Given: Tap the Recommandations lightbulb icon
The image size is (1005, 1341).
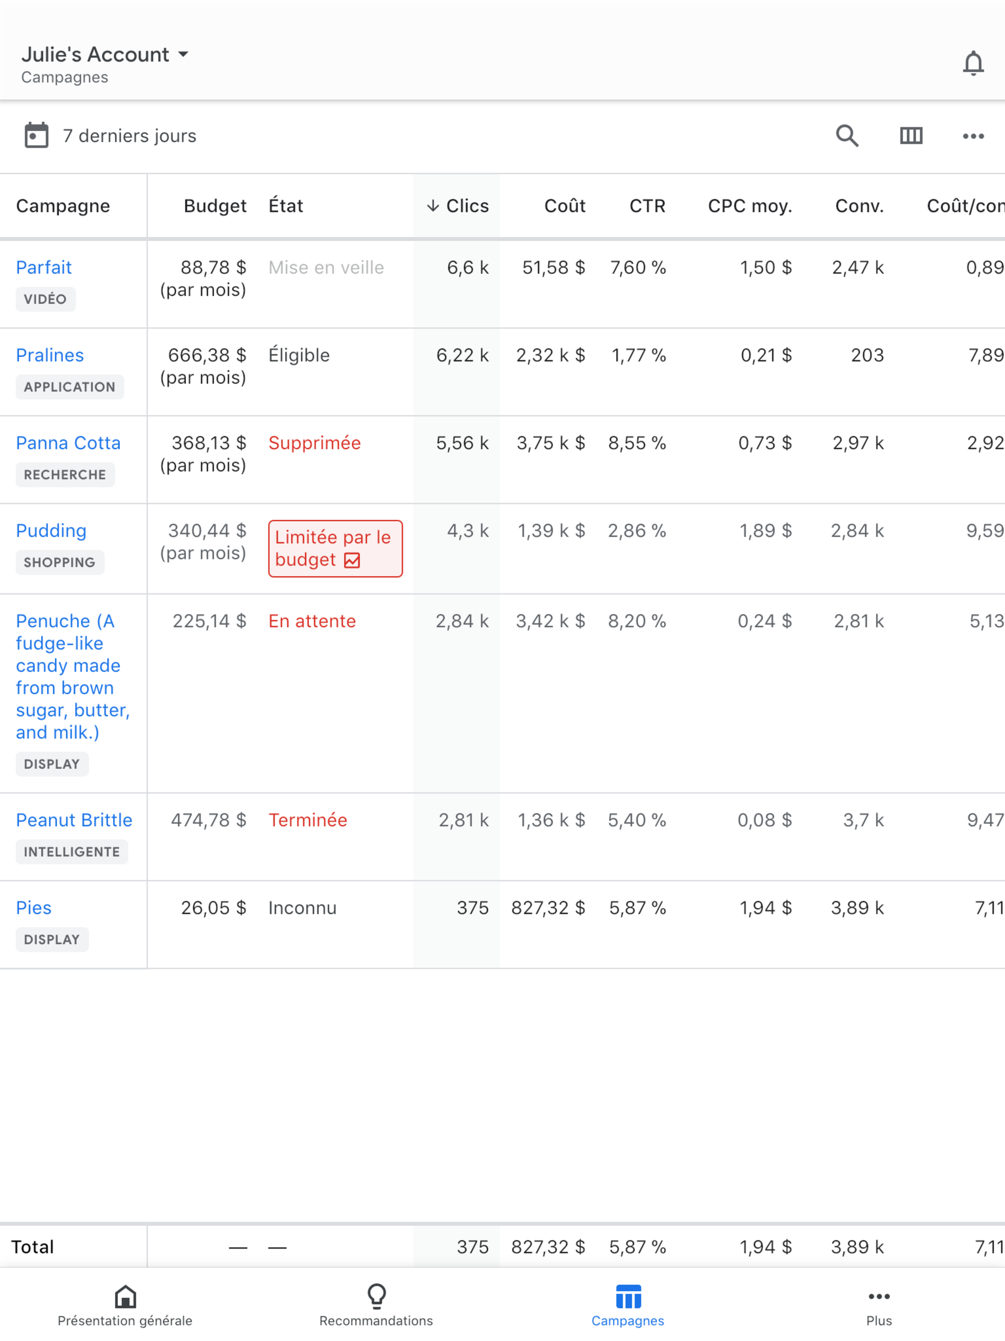Looking at the screenshot, I should [x=376, y=1296].
